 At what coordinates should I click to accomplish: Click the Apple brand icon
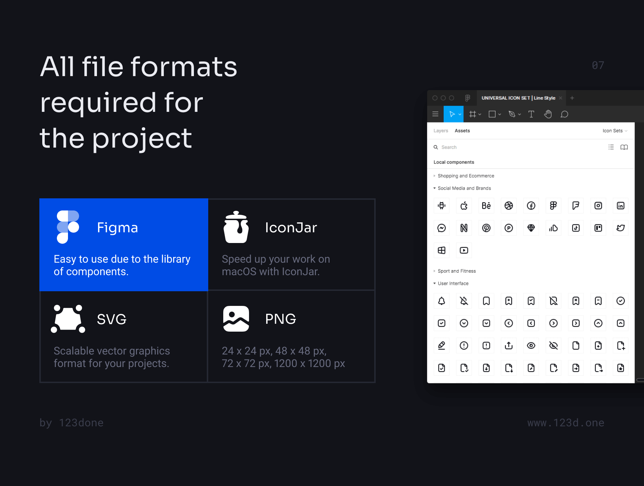464,205
